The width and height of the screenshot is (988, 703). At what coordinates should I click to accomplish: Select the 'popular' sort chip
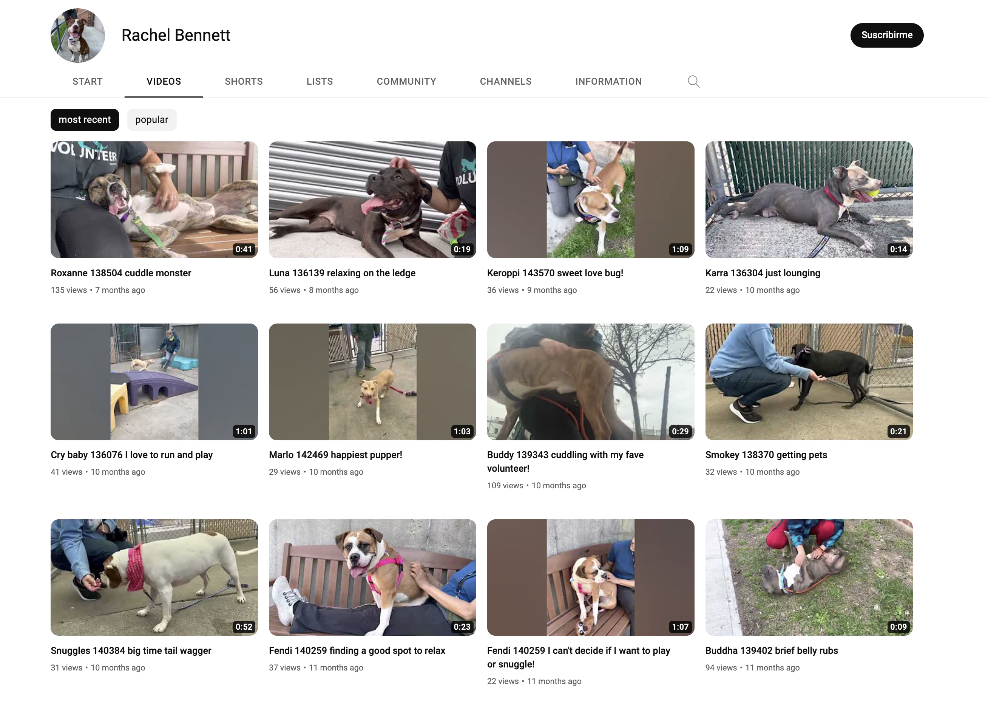pos(152,120)
